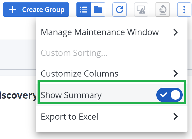Turn off the Show Summary toggle switch
Image resolution: width=192 pixels, height=139 pixels.
[169, 95]
